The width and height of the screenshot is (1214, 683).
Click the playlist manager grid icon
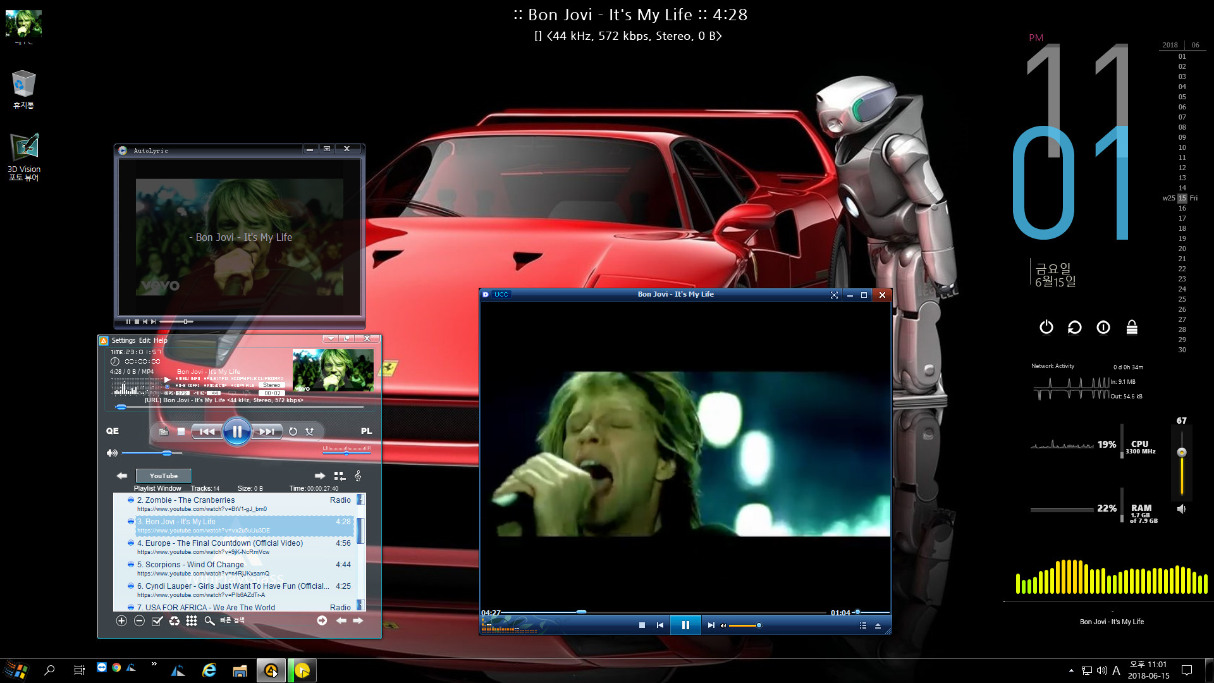(340, 476)
